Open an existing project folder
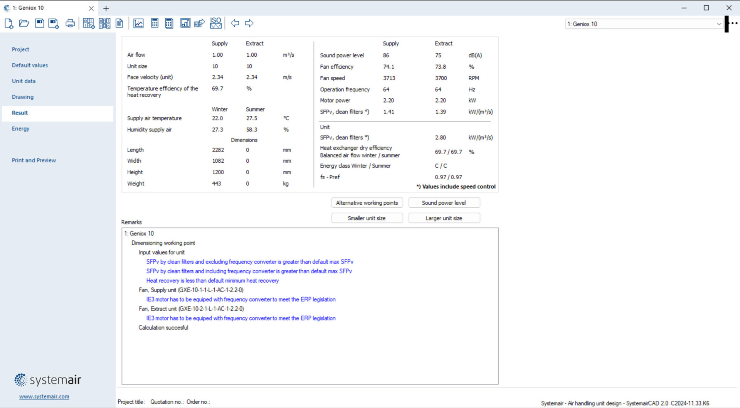The image size is (740, 408). (x=24, y=24)
